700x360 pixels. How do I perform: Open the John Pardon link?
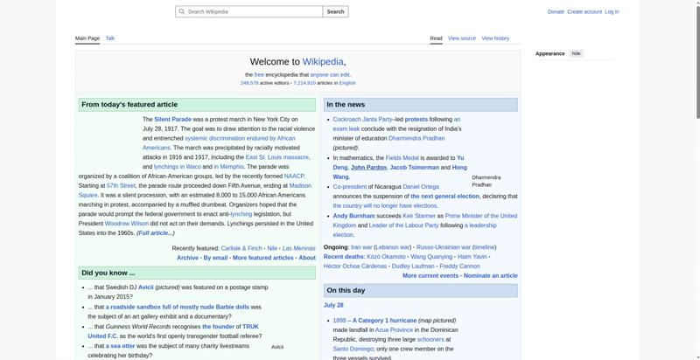click(368, 168)
